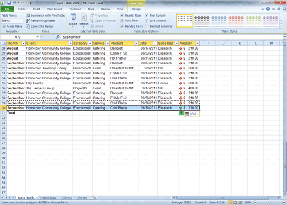Image resolution: width=287 pixels, height=205 pixels.
Task: Click the Unlink icon
Action: click(92, 26)
